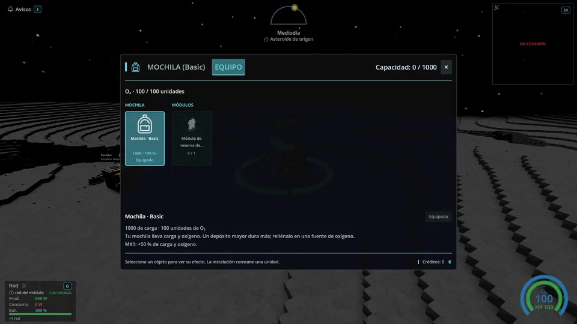Click the MÓDULOS section heading
Screen dimensions: 577x324
click(183, 105)
